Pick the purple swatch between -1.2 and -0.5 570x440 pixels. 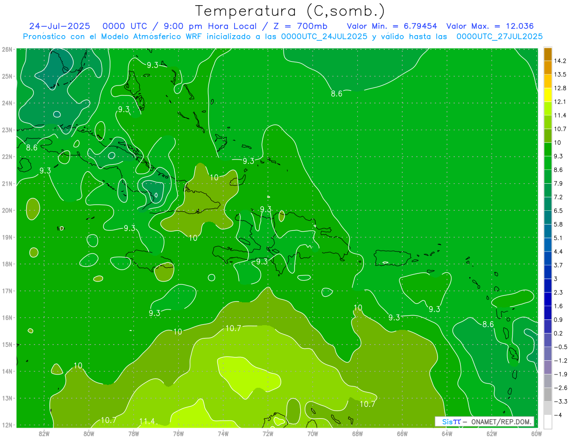point(548,353)
